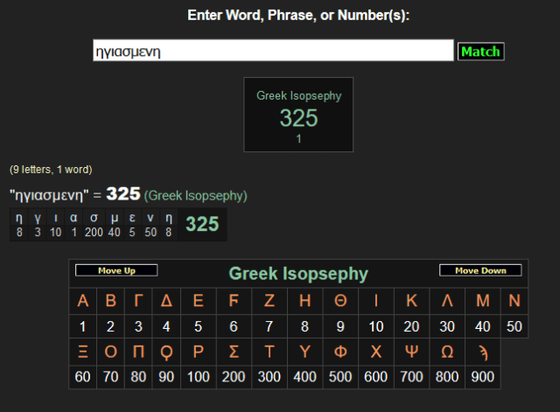Viewport: 560px width, 412px height.
Task: Click the green Greek Isopsephy link in parentheses
Action: click(x=196, y=195)
